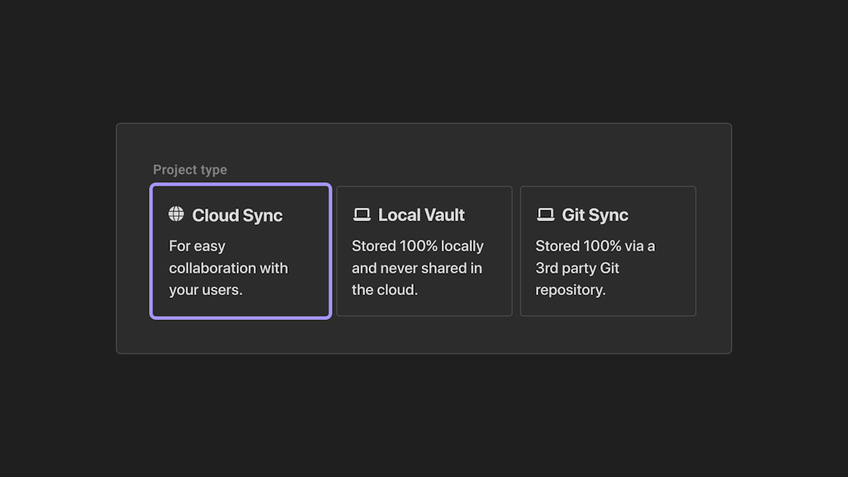This screenshot has height=477, width=848.
Task: Keep Cloud Sync selected by clicking its card
Action: [240, 251]
